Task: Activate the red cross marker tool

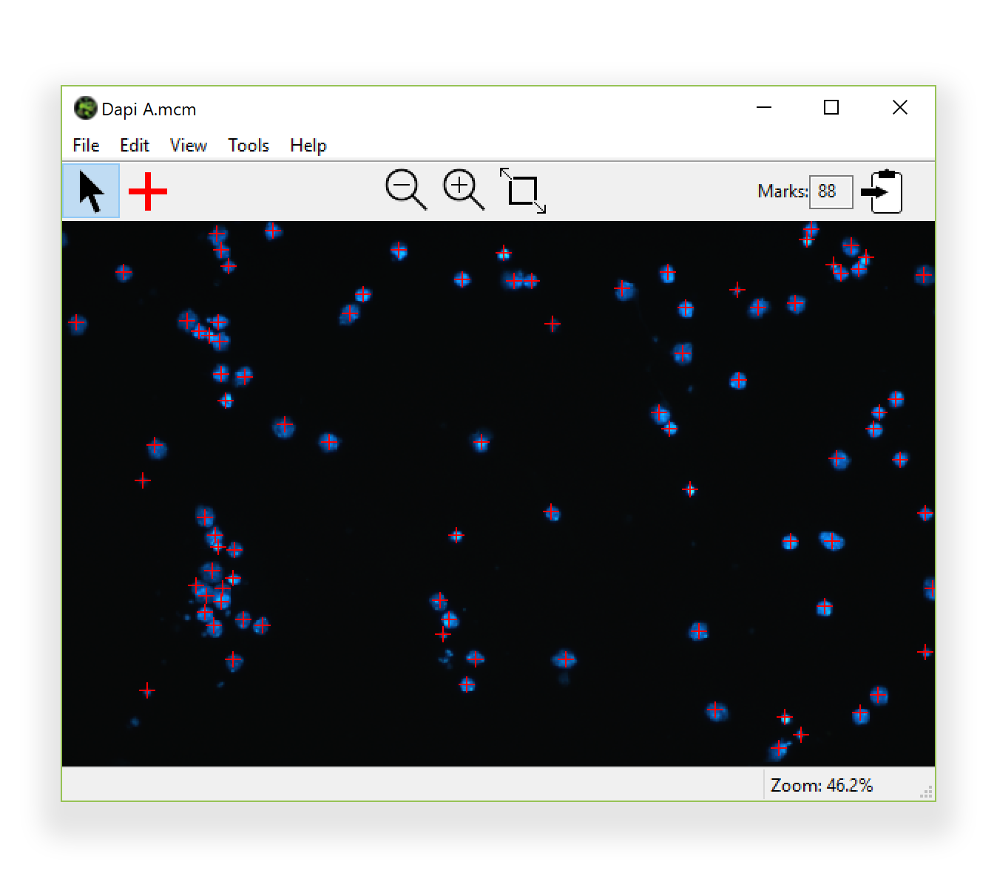Action: [x=148, y=191]
